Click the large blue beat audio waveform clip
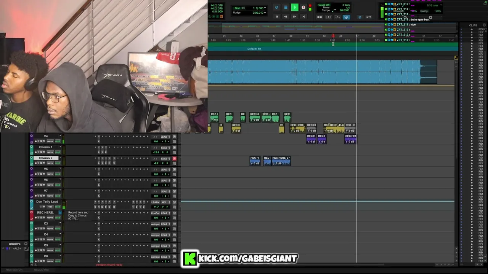 322,72
